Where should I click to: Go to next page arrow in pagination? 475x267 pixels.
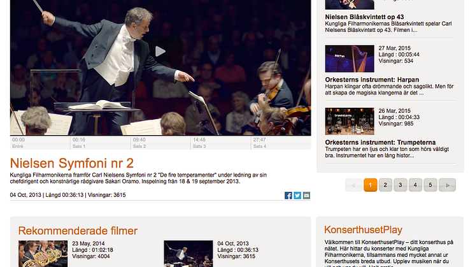coord(447,185)
